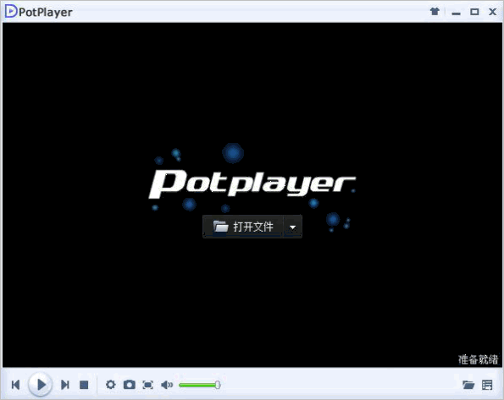Click the Potplayer logo in the video area
The image size is (504, 400).
coord(252,184)
